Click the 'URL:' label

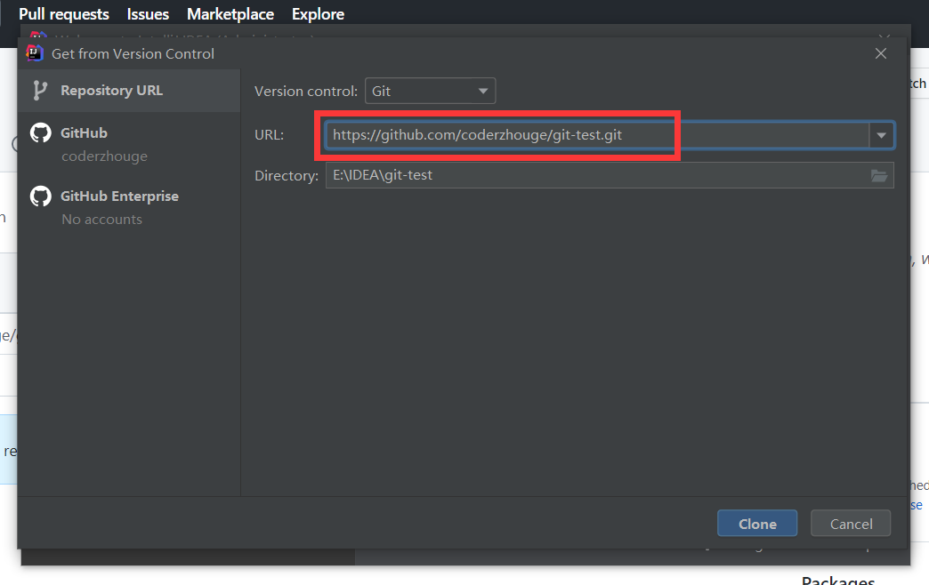(269, 135)
